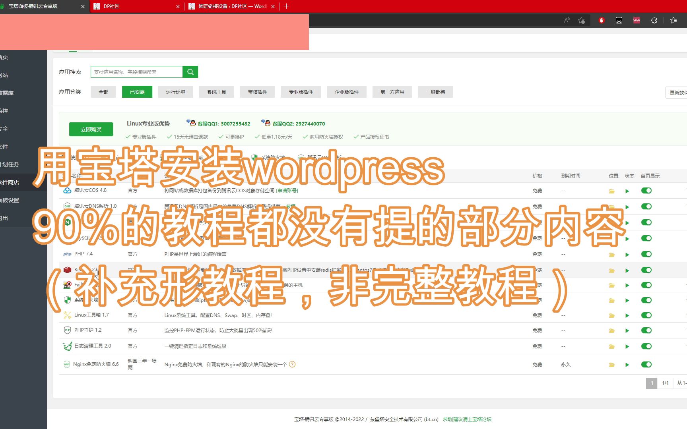
Task: Click the settings arrow for 日志清理工具 2.0
Action: [627, 347]
